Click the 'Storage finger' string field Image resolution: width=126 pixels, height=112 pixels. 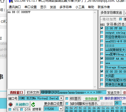click(x=116, y=67)
